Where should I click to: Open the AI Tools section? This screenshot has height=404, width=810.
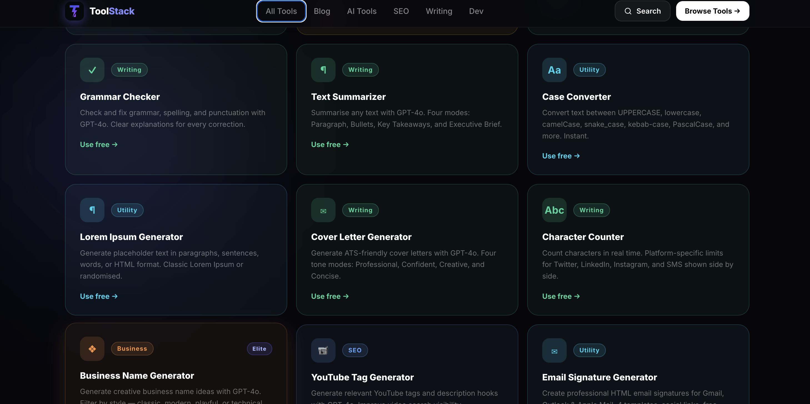(x=362, y=11)
